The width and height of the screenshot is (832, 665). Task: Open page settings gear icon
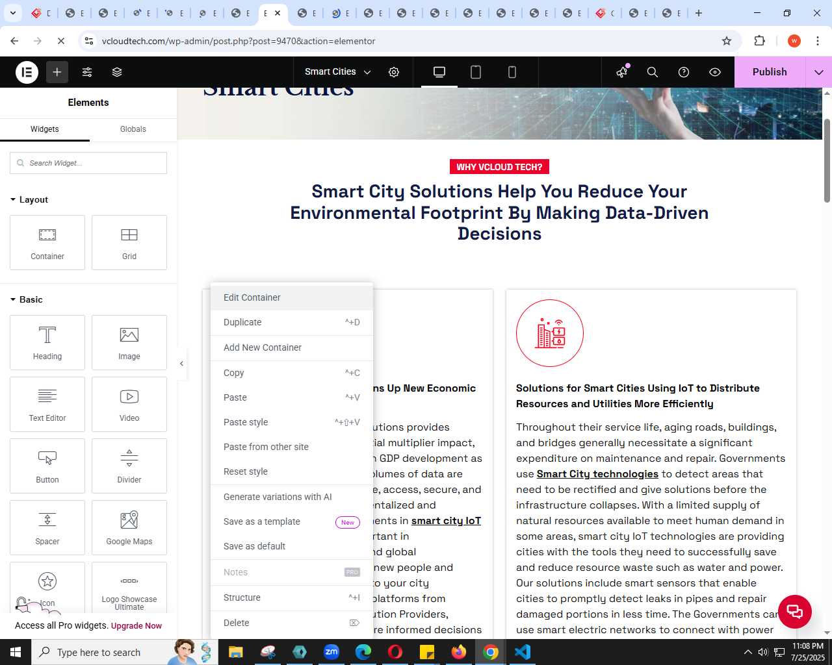394,72
